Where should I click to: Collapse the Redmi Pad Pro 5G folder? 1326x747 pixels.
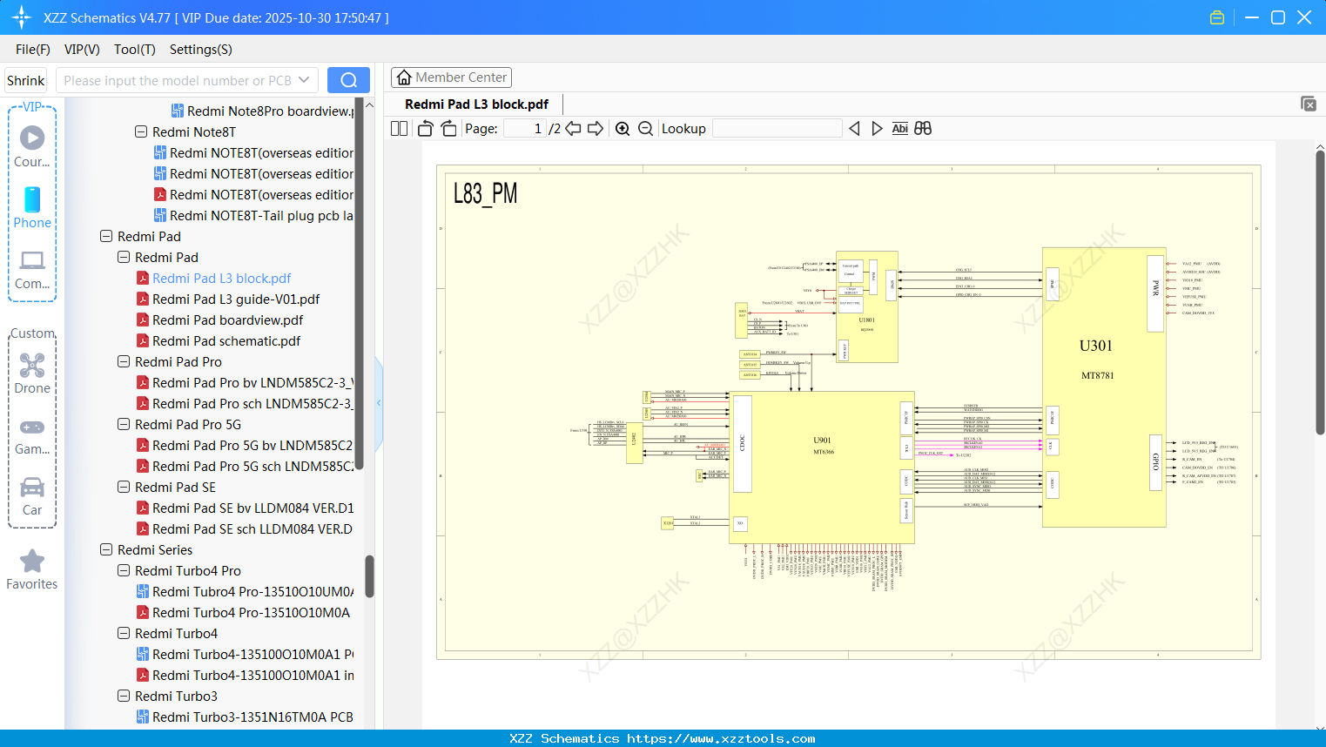pos(124,425)
